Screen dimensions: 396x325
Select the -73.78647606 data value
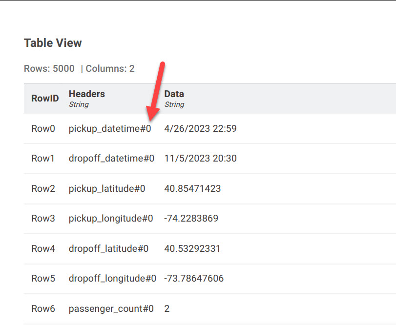194,278
